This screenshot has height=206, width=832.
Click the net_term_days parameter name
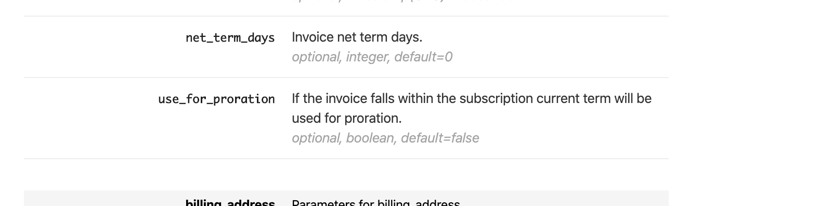[x=230, y=38]
